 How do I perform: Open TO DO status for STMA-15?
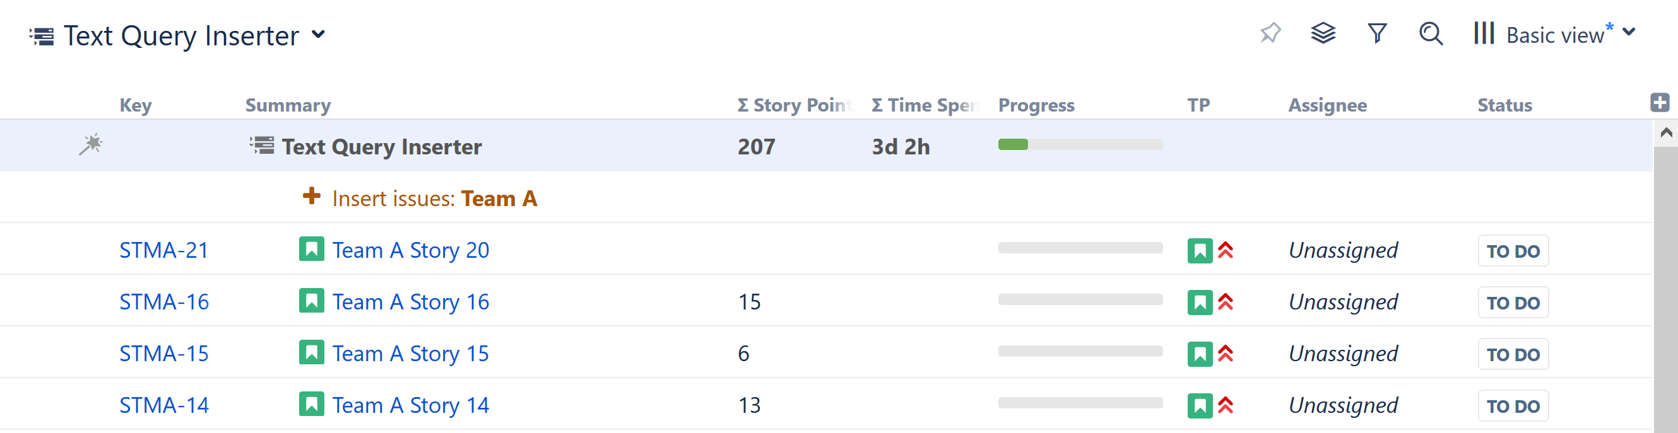click(1513, 354)
